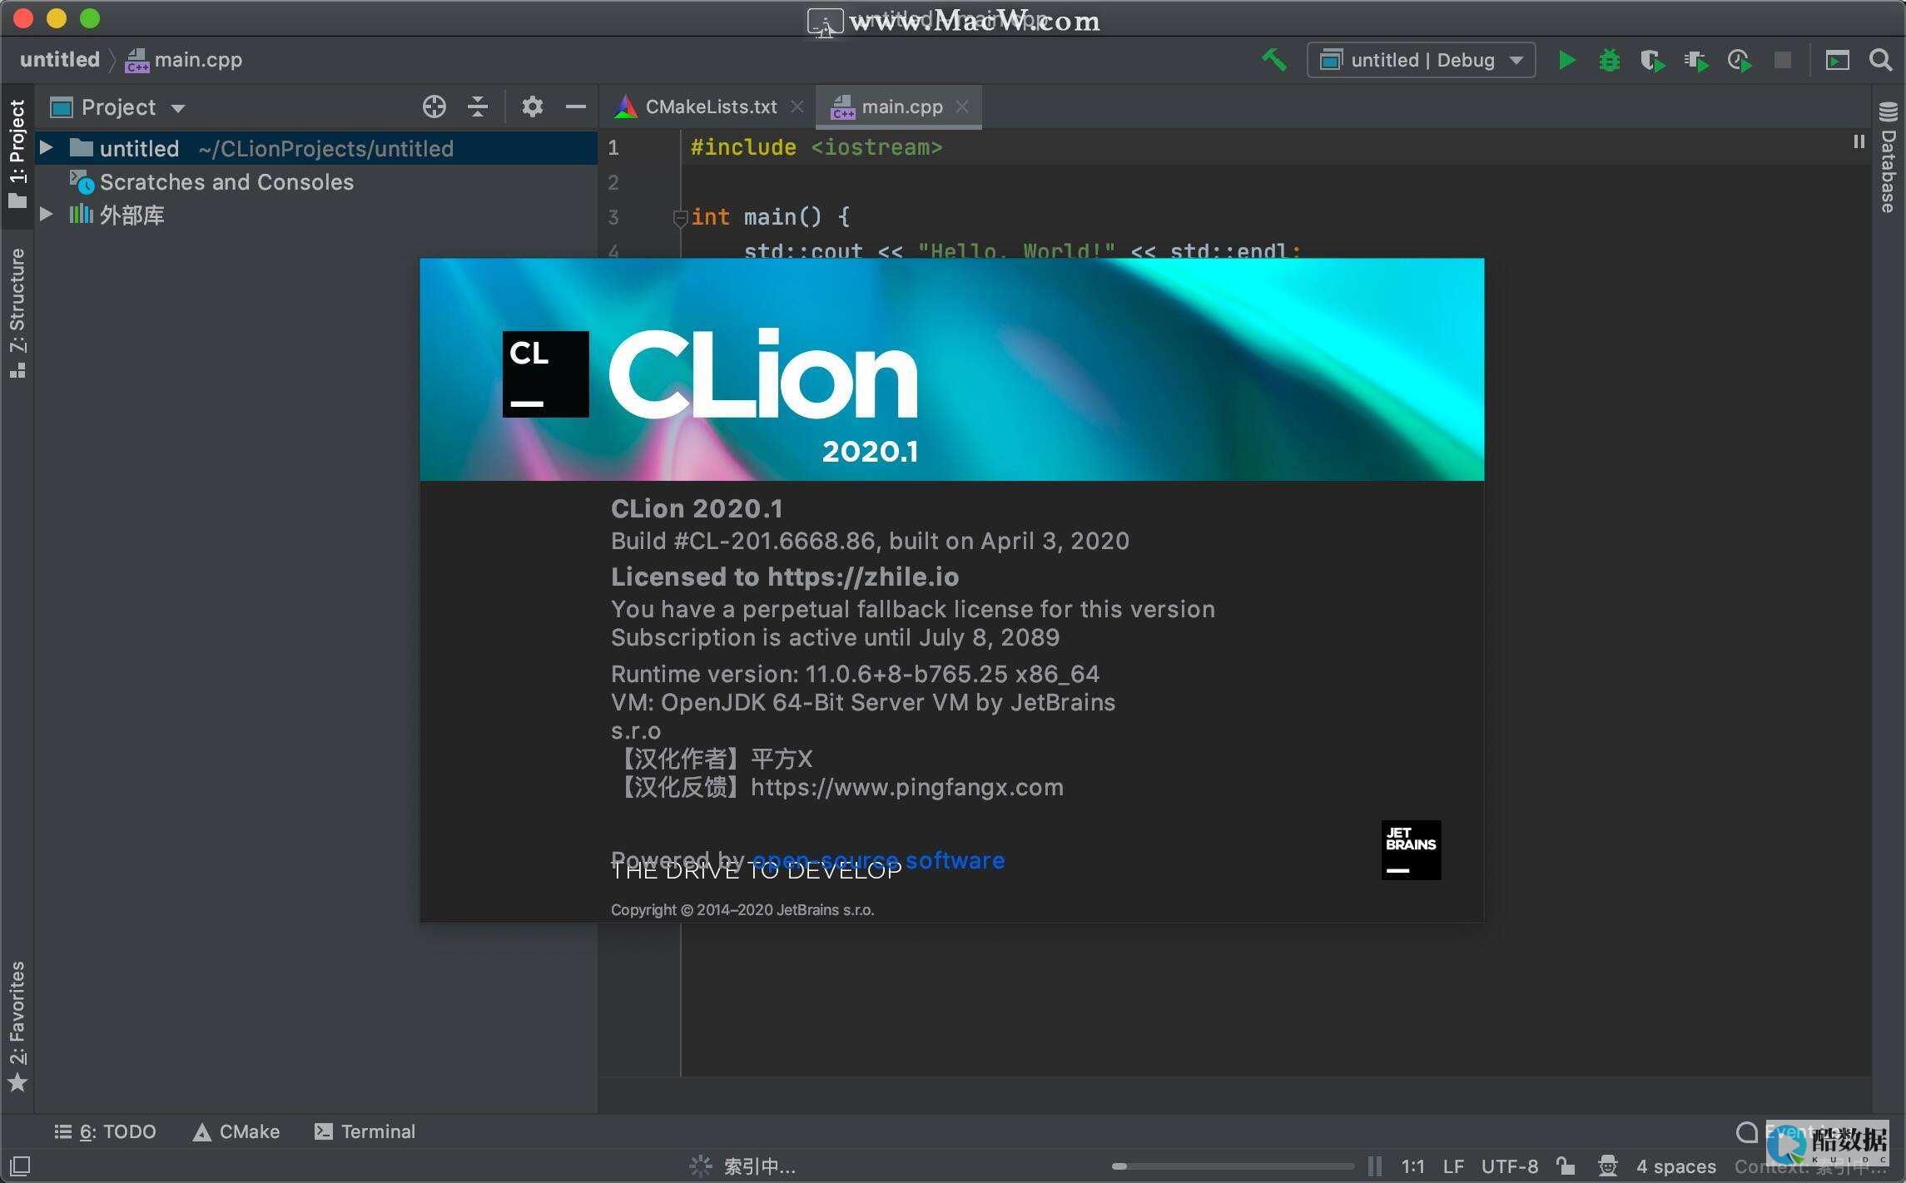The width and height of the screenshot is (1906, 1183).
Task: Pause indexing with pause icon
Action: tap(1374, 1166)
